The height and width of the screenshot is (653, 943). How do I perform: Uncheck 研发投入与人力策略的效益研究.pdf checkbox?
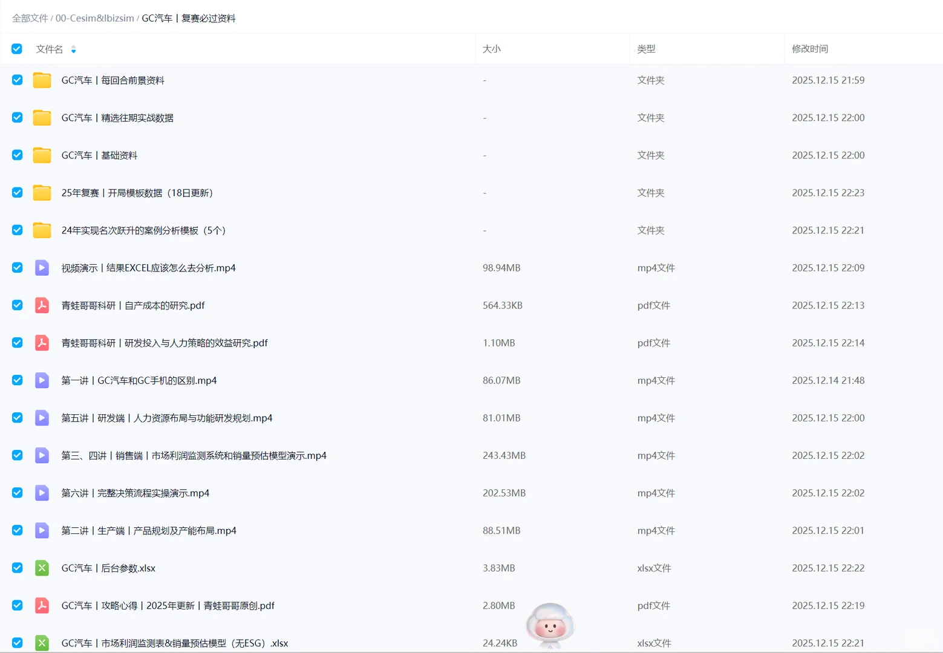click(17, 342)
